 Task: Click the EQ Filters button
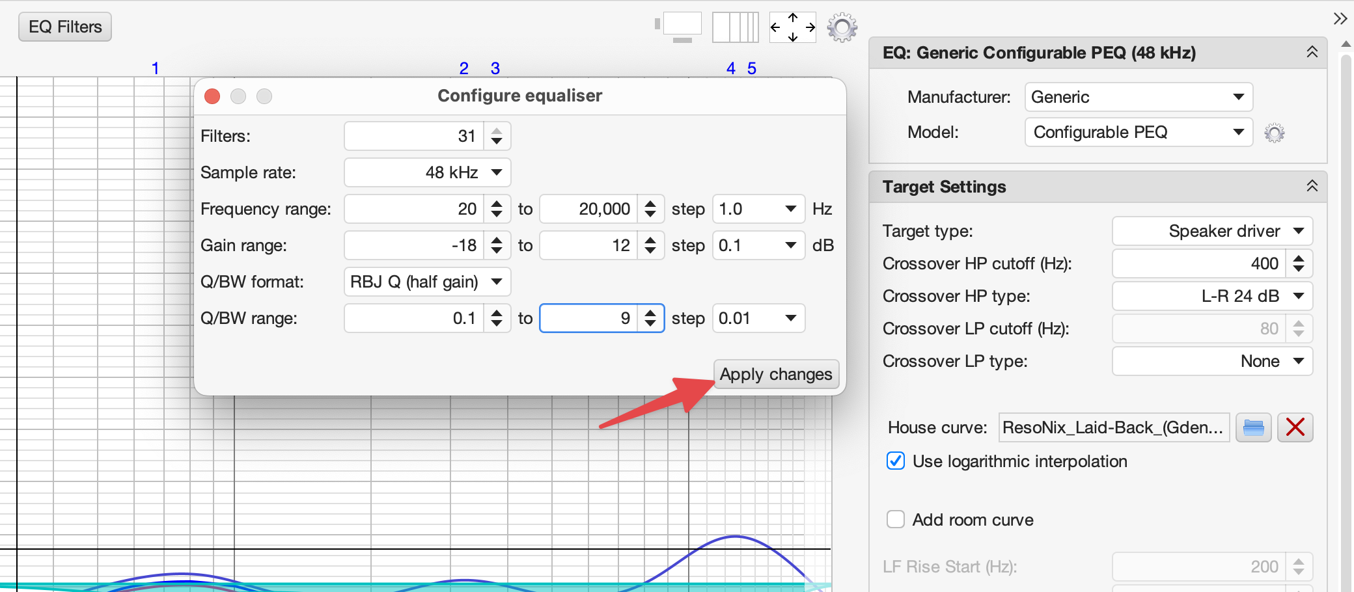(x=65, y=27)
